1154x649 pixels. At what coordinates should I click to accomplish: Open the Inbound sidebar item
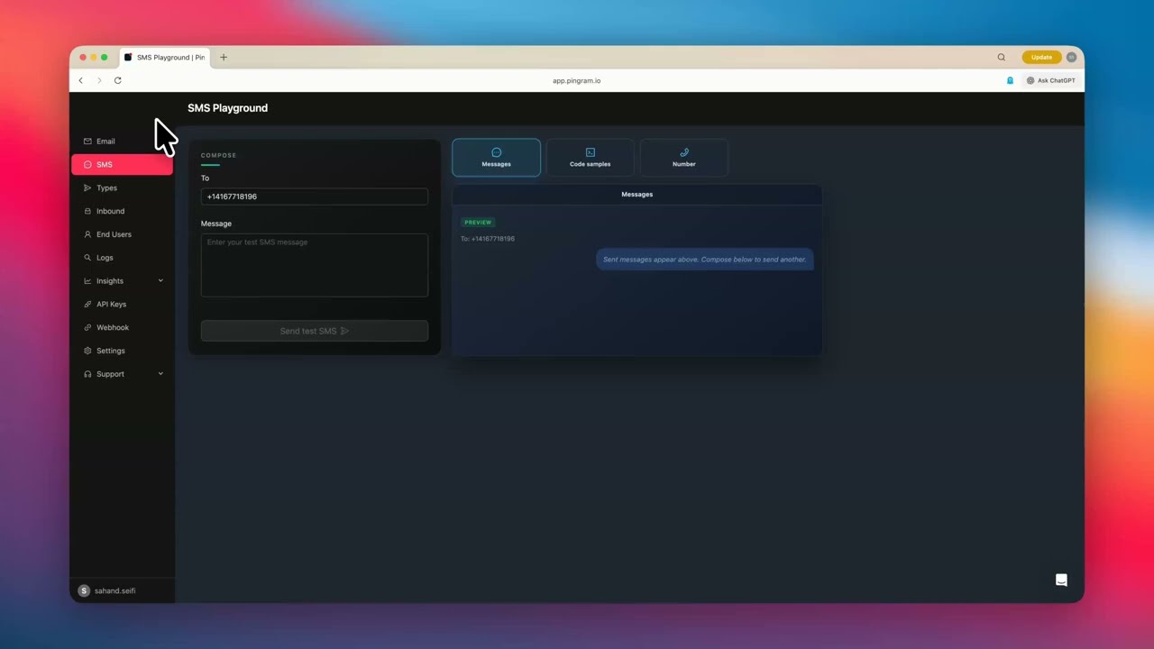coord(122,211)
